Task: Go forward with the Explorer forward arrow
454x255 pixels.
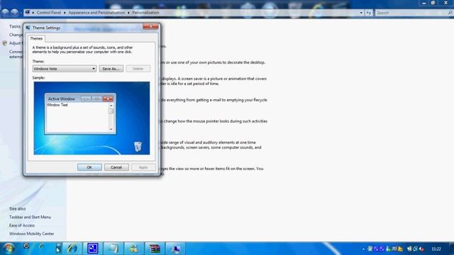Action: 14,13
